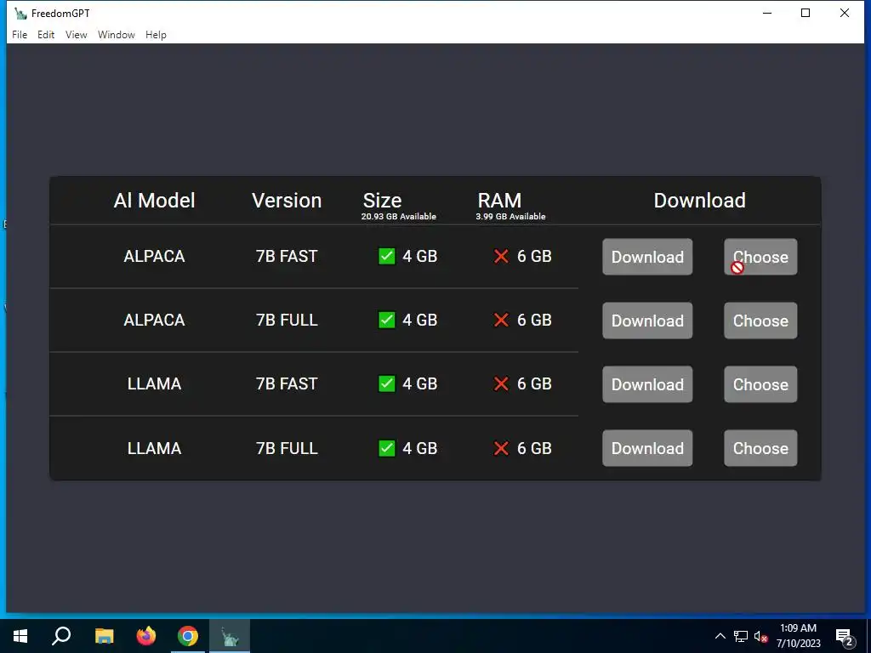Image resolution: width=871 pixels, height=653 pixels.
Task: Click the green size checkmark in ALPACA 7B FAST row
Action: click(x=387, y=256)
